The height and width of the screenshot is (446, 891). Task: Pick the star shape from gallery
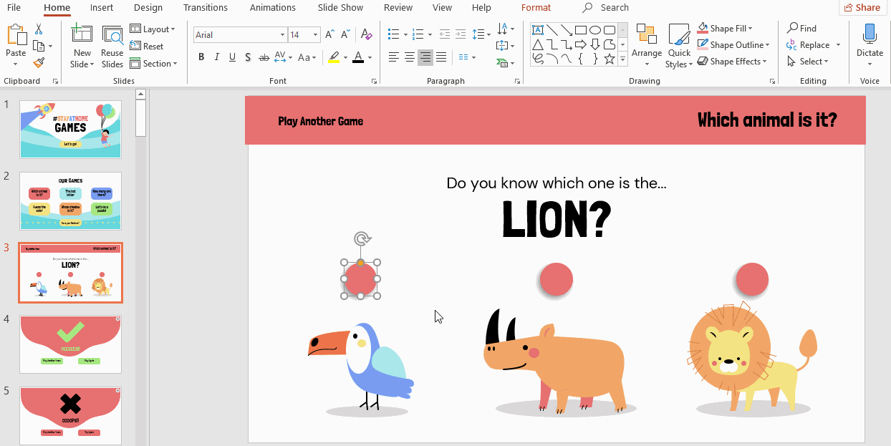(x=610, y=59)
